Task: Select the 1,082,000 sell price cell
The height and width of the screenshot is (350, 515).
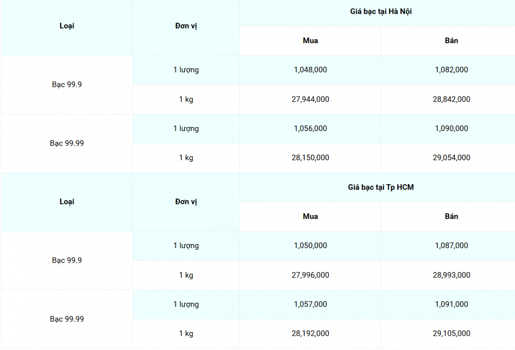Action: pyautogui.click(x=451, y=70)
